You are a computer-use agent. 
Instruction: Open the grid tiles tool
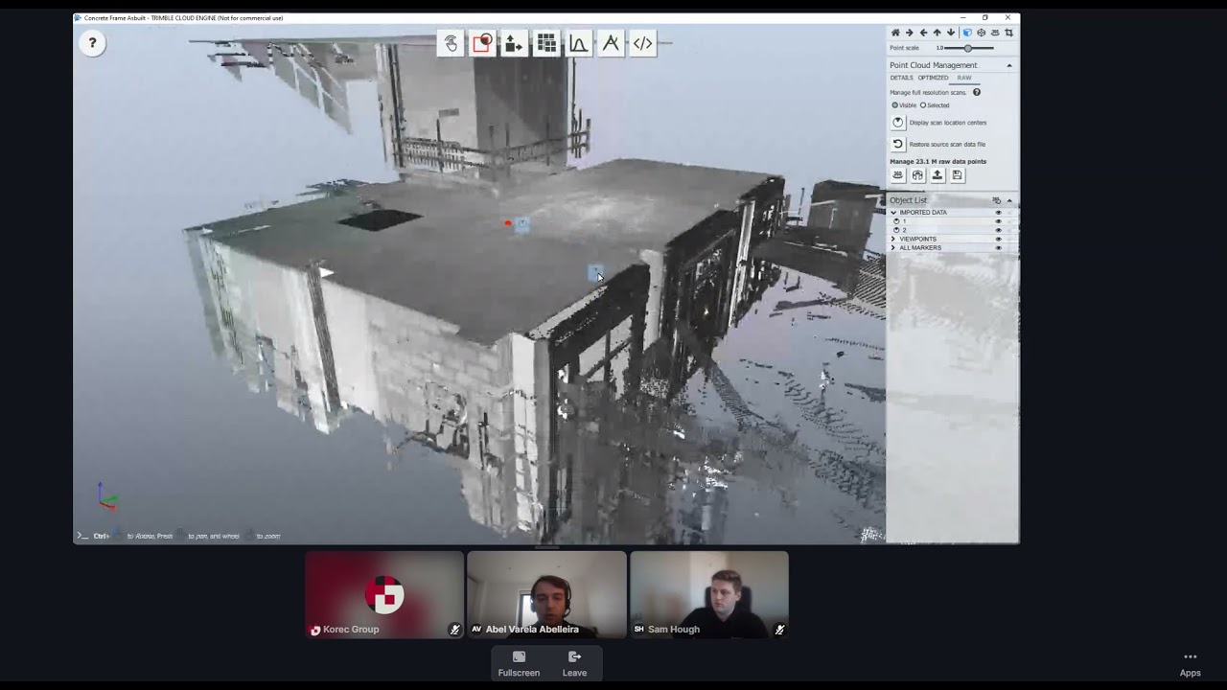[546, 43]
